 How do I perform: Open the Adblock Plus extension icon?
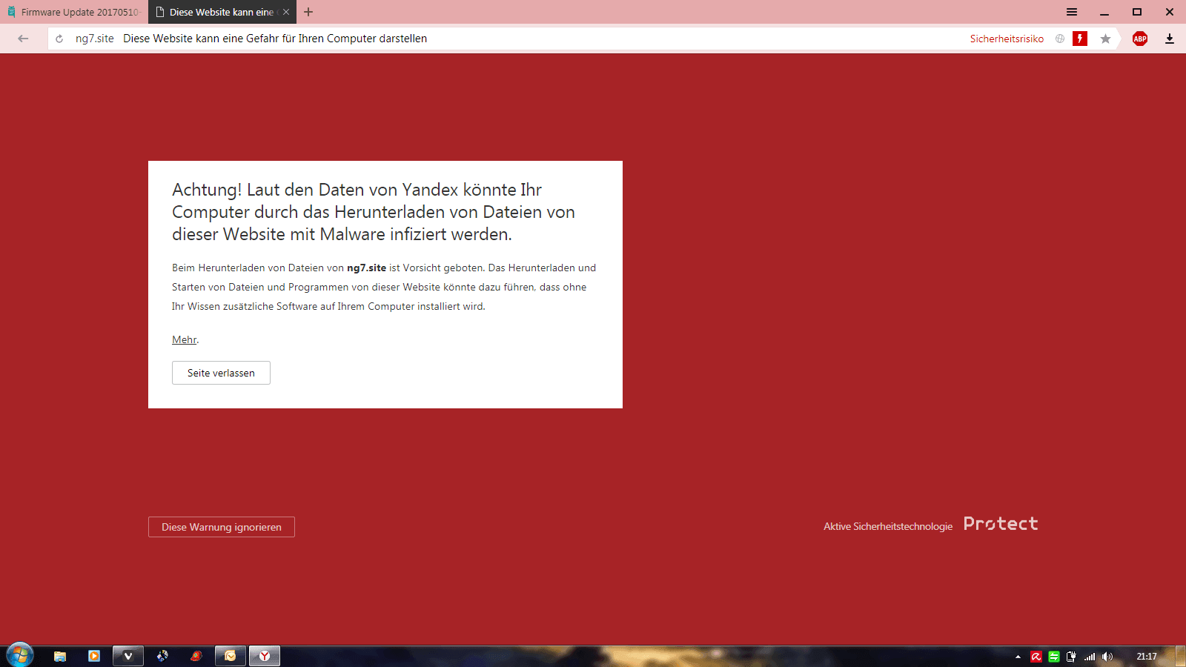1140,39
